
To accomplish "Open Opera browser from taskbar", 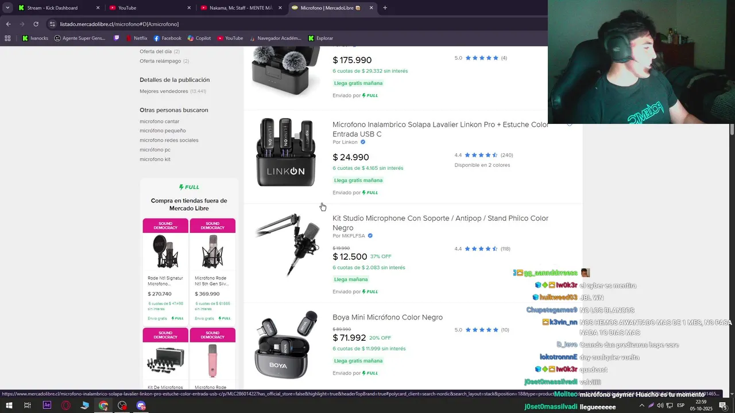I will [x=66, y=406].
